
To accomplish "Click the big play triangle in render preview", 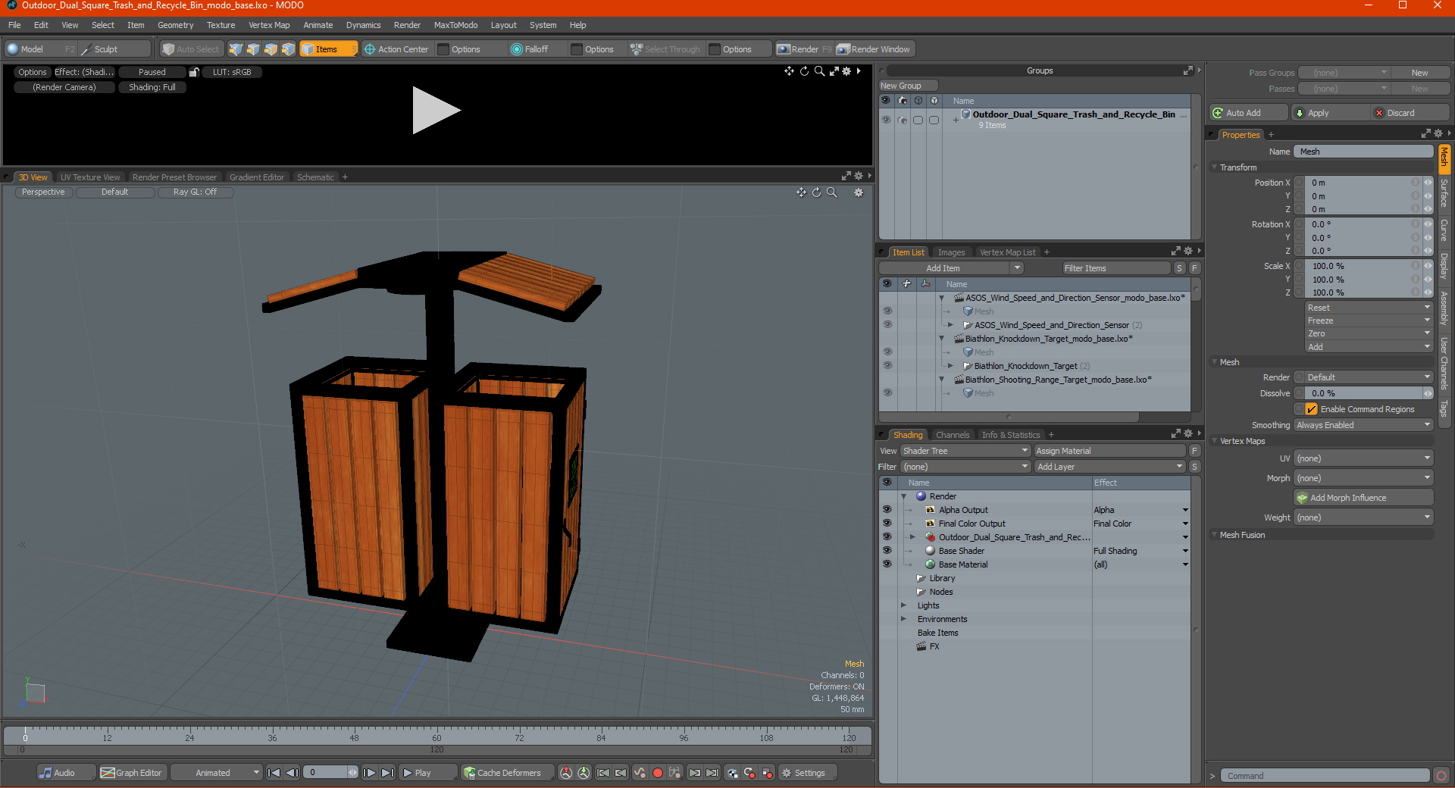I will (436, 111).
